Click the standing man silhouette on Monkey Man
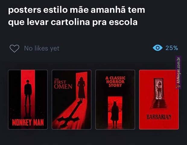 point(28,93)
